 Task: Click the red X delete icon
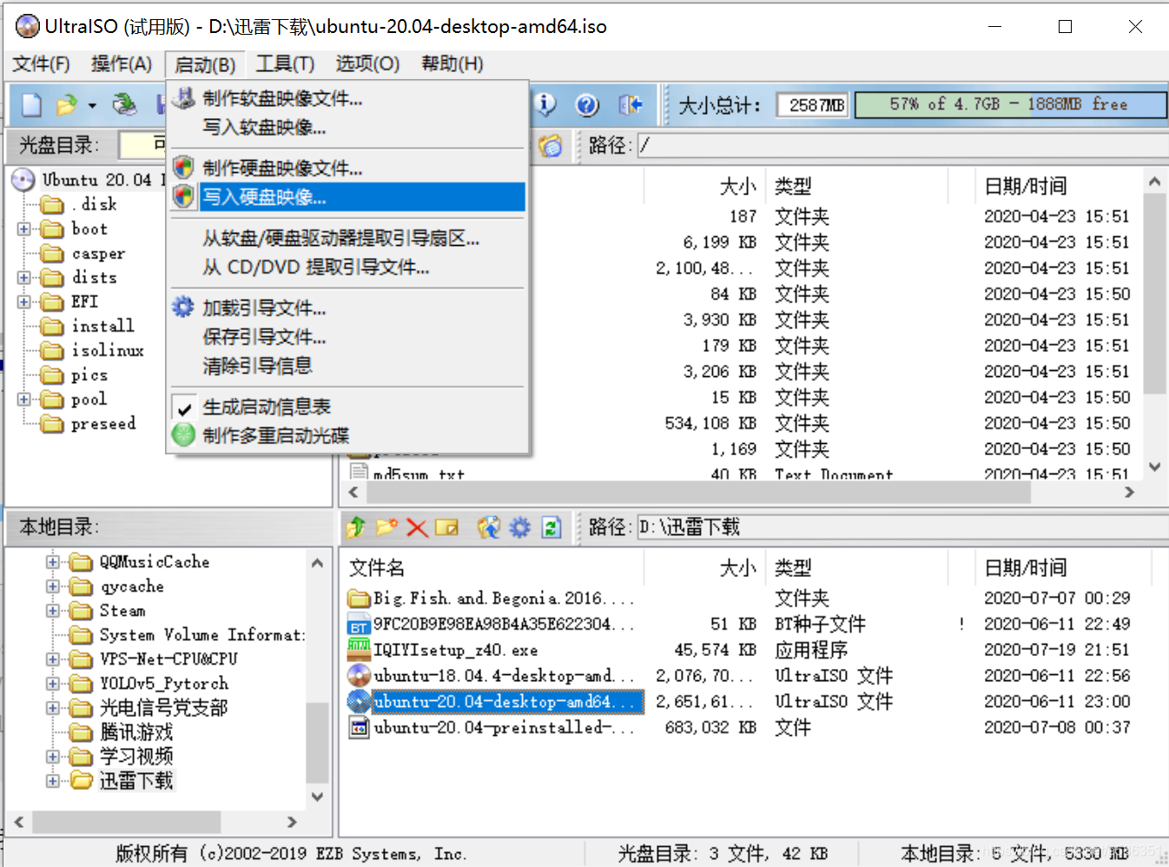tap(417, 527)
